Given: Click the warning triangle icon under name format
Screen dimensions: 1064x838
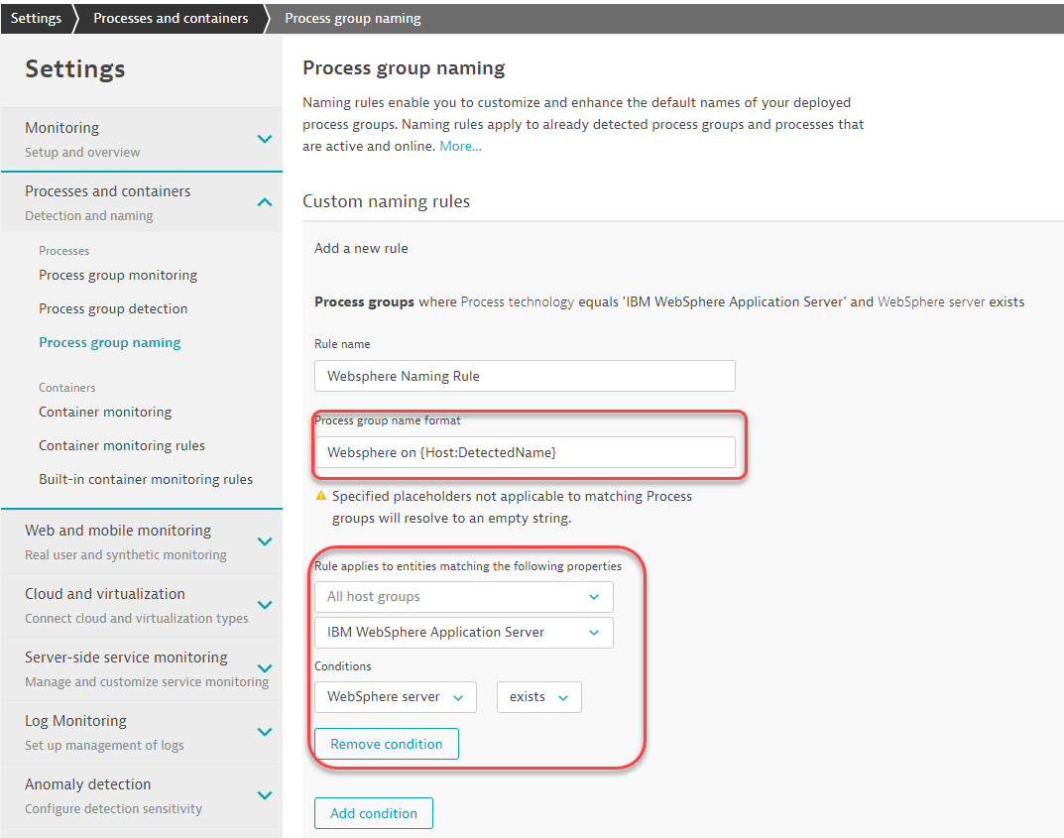Looking at the screenshot, I should click(321, 496).
